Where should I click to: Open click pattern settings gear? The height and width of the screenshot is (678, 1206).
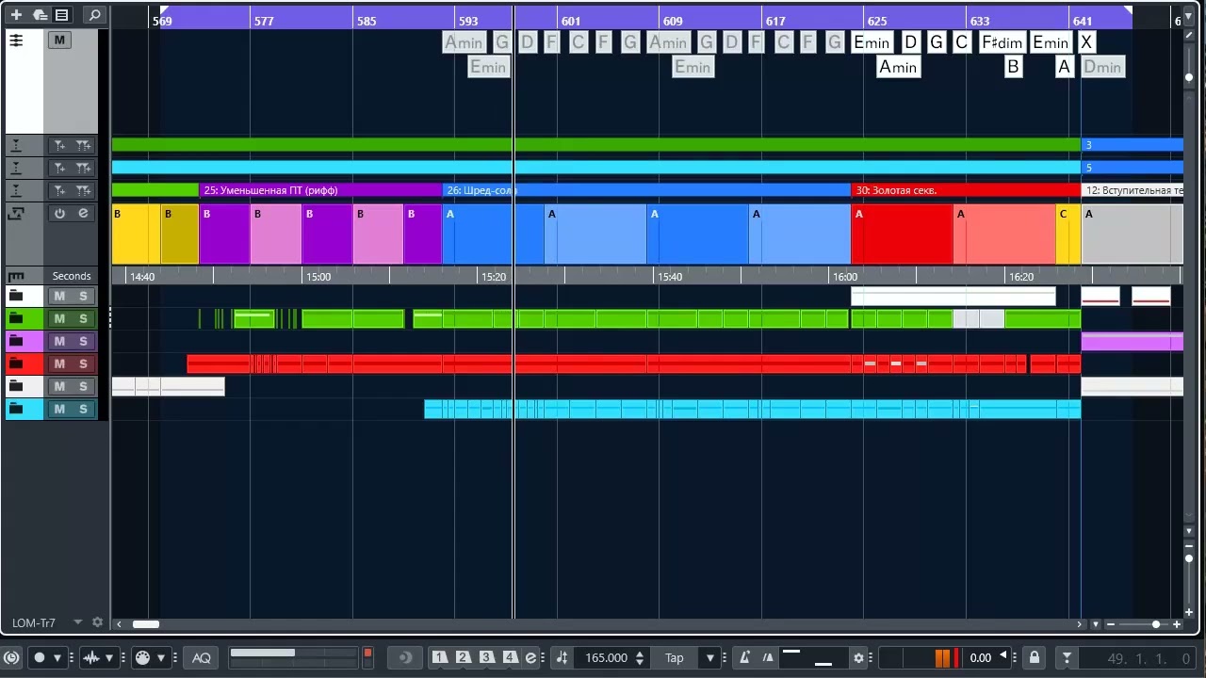[x=858, y=657]
